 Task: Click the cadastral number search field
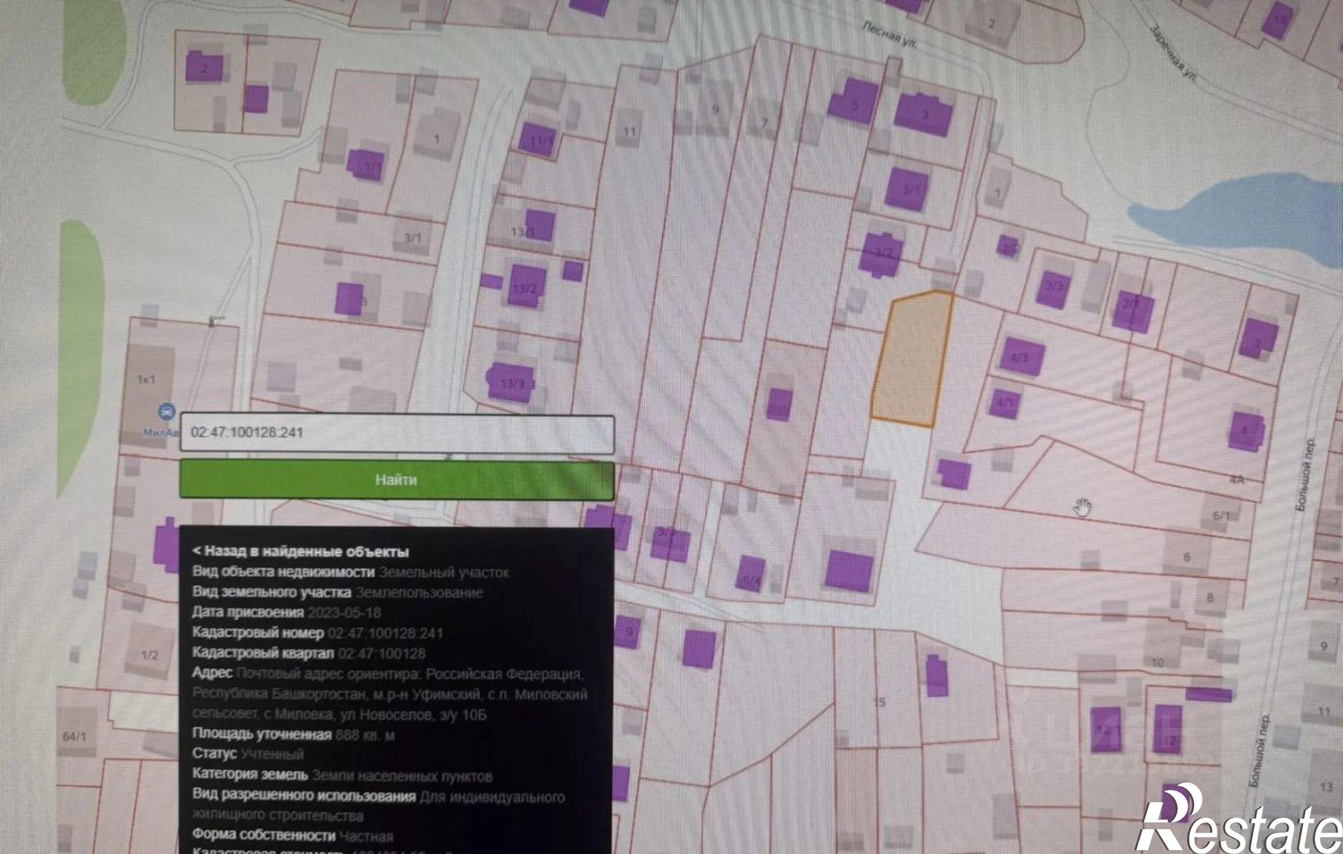click(397, 433)
